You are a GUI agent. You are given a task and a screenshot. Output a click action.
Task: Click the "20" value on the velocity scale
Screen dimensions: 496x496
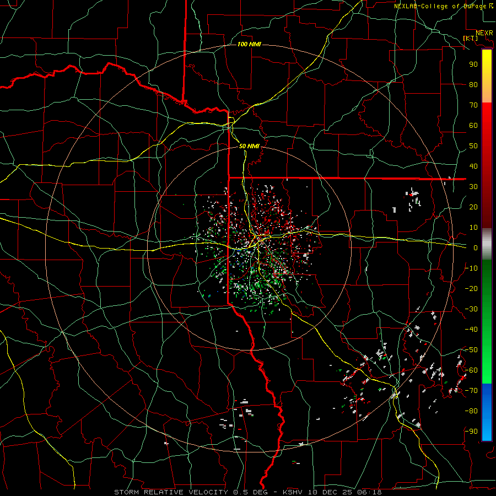473,207
